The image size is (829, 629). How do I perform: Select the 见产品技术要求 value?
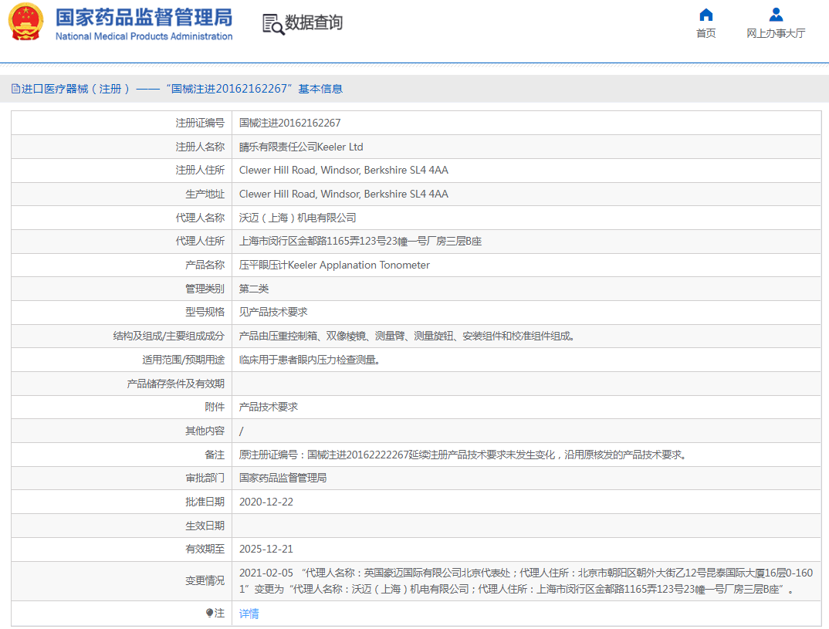[272, 312]
